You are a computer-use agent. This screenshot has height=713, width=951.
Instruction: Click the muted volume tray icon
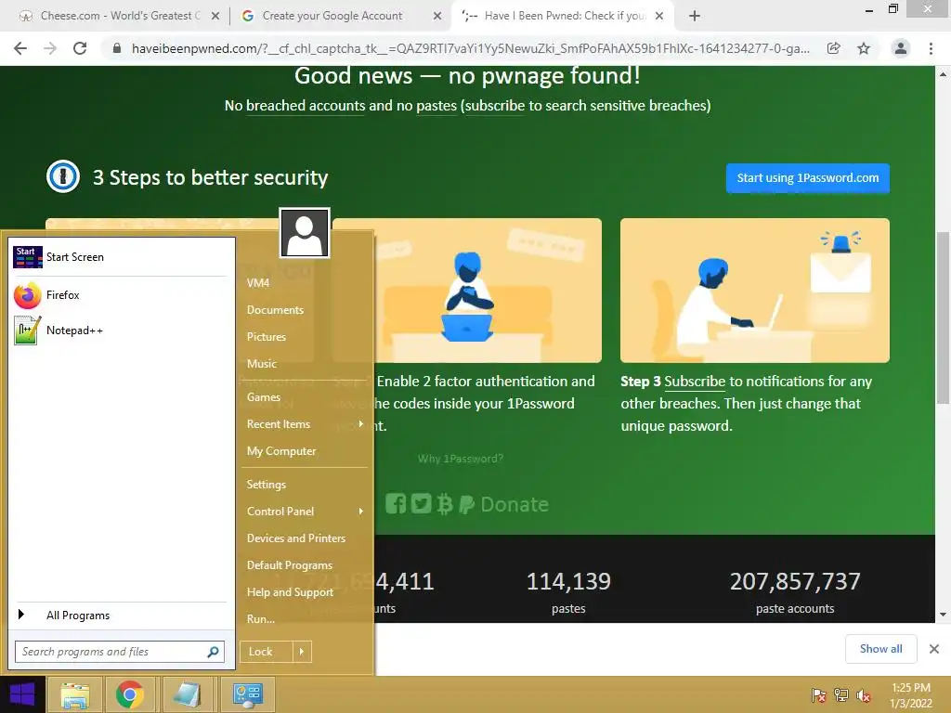pyautogui.click(x=864, y=695)
